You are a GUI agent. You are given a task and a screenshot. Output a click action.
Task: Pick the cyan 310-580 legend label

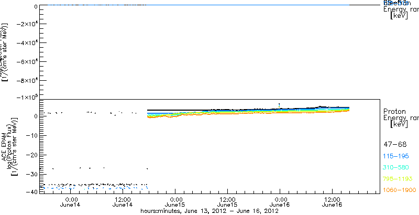tap(396, 167)
